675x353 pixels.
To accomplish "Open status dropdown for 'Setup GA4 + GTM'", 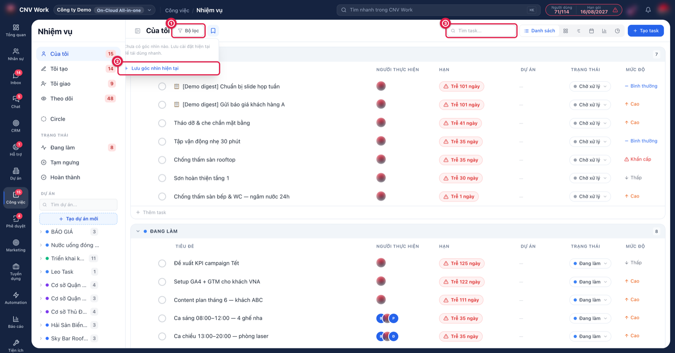I will (x=590, y=282).
